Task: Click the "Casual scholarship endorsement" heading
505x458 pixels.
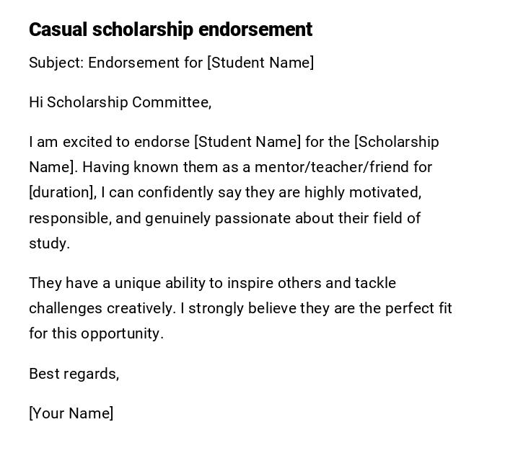Action: tap(170, 30)
